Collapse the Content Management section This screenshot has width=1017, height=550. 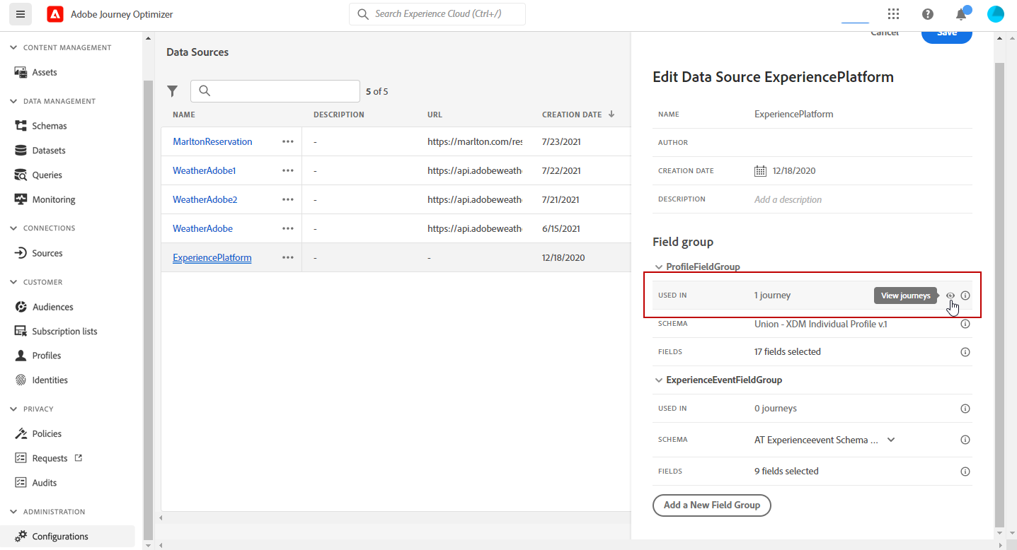coord(14,47)
